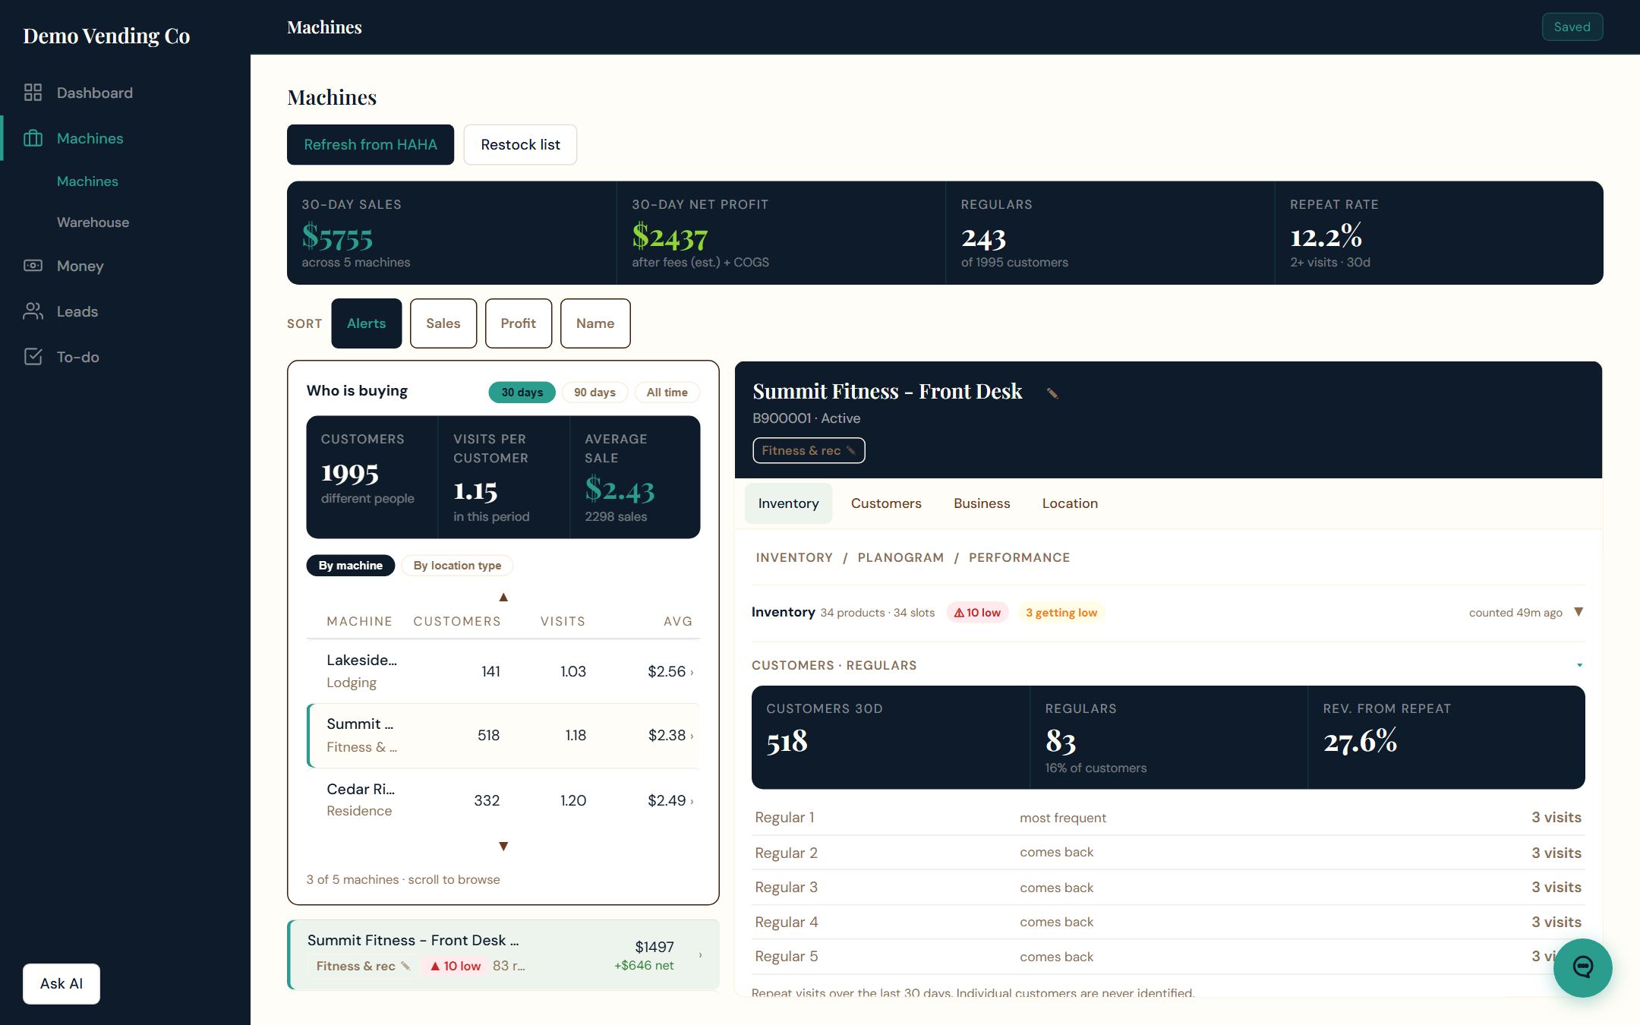Screen dimensions: 1640x1025
Task: Open the Business tab
Action: coord(982,503)
